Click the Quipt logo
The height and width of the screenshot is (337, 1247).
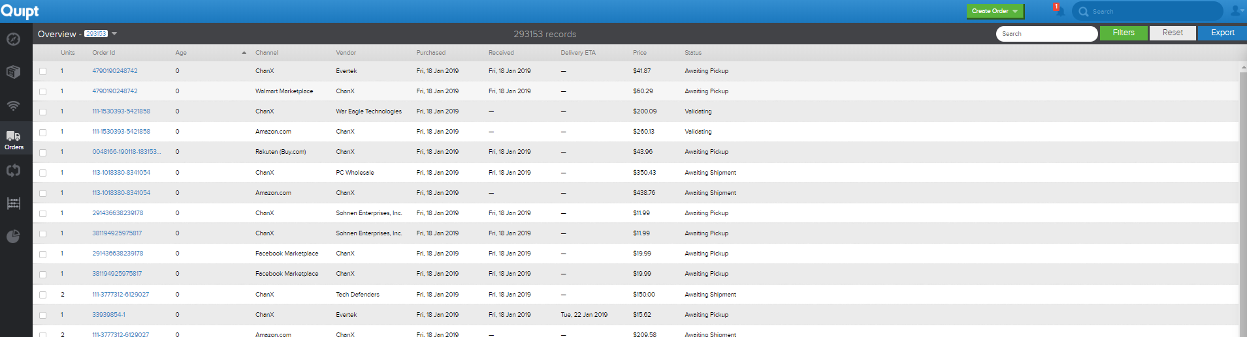20,11
